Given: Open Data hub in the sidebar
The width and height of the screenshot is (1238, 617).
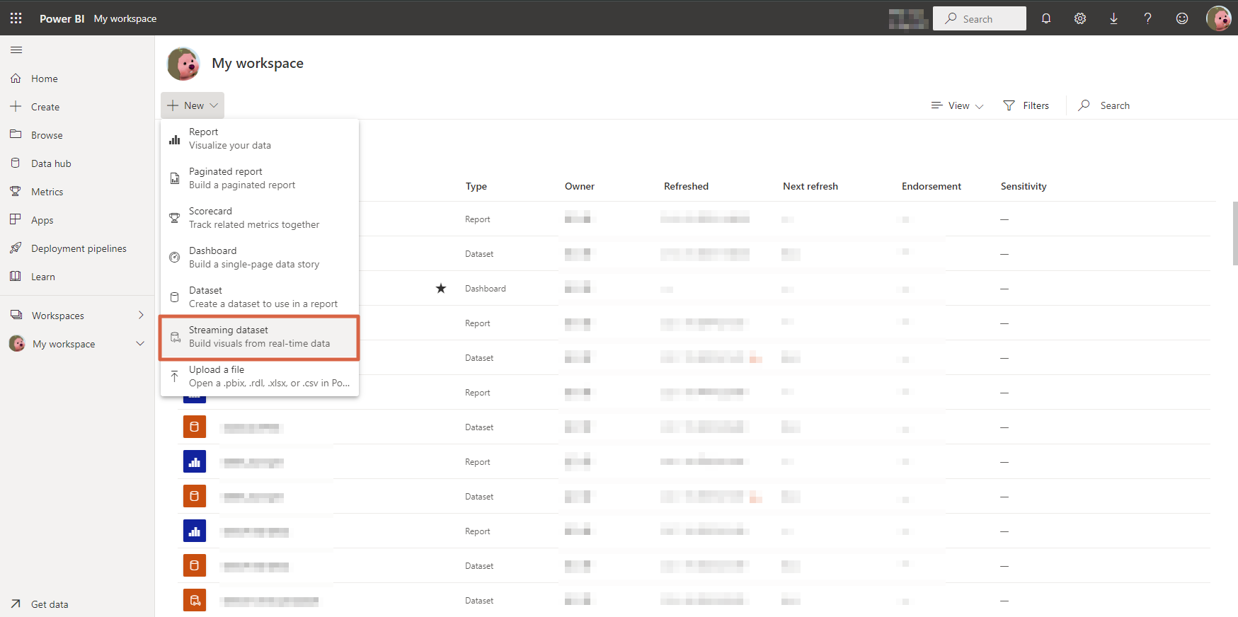Looking at the screenshot, I should click(77, 163).
